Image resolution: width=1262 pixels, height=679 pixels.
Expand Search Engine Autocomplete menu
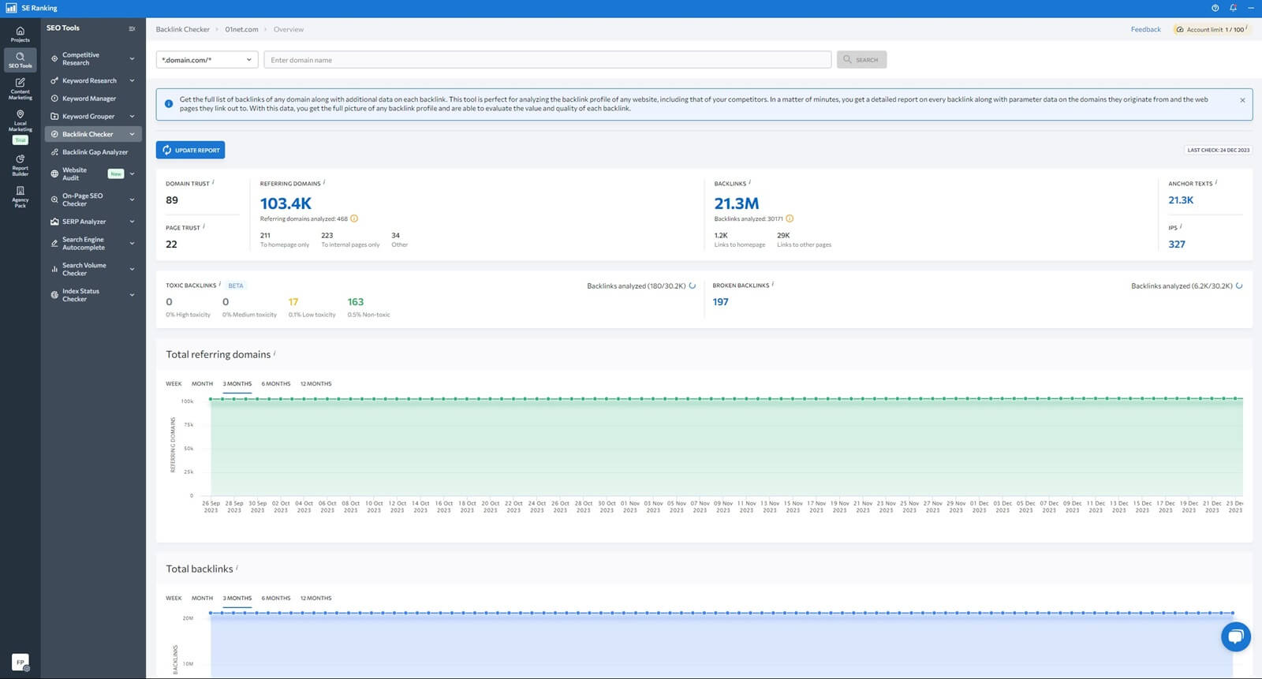pyautogui.click(x=132, y=243)
